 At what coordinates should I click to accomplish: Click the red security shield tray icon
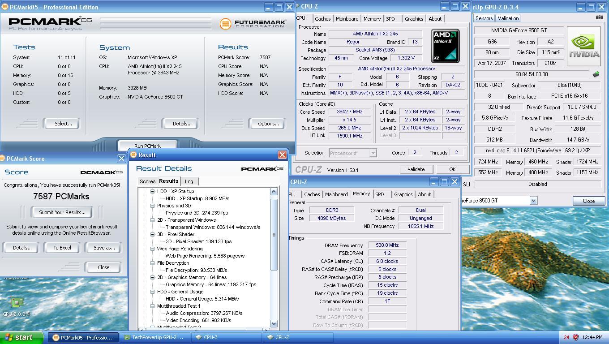tap(575, 337)
